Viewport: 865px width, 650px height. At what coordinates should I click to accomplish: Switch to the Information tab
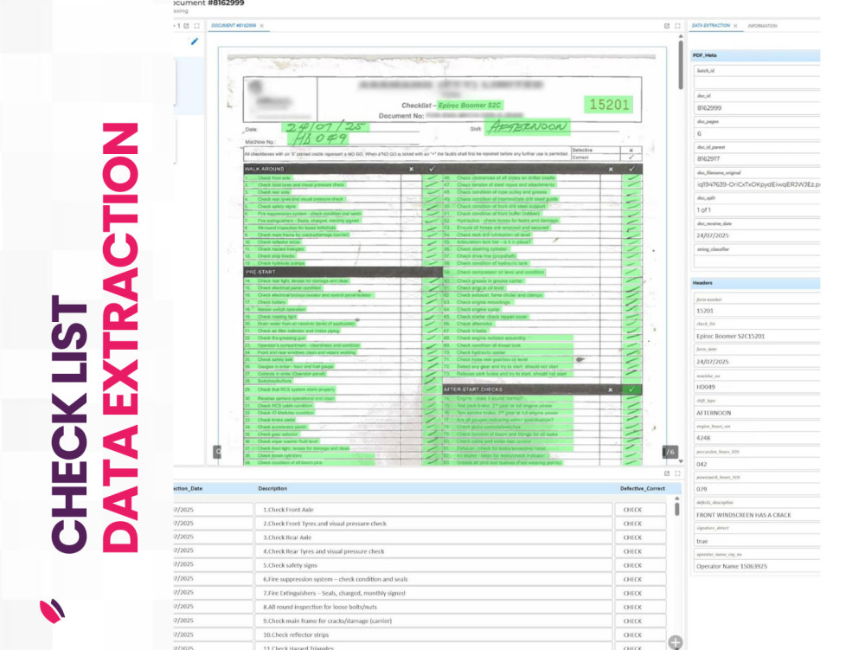pyautogui.click(x=762, y=26)
